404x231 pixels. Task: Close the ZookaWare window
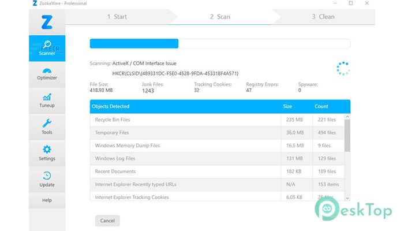coord(367,3)
